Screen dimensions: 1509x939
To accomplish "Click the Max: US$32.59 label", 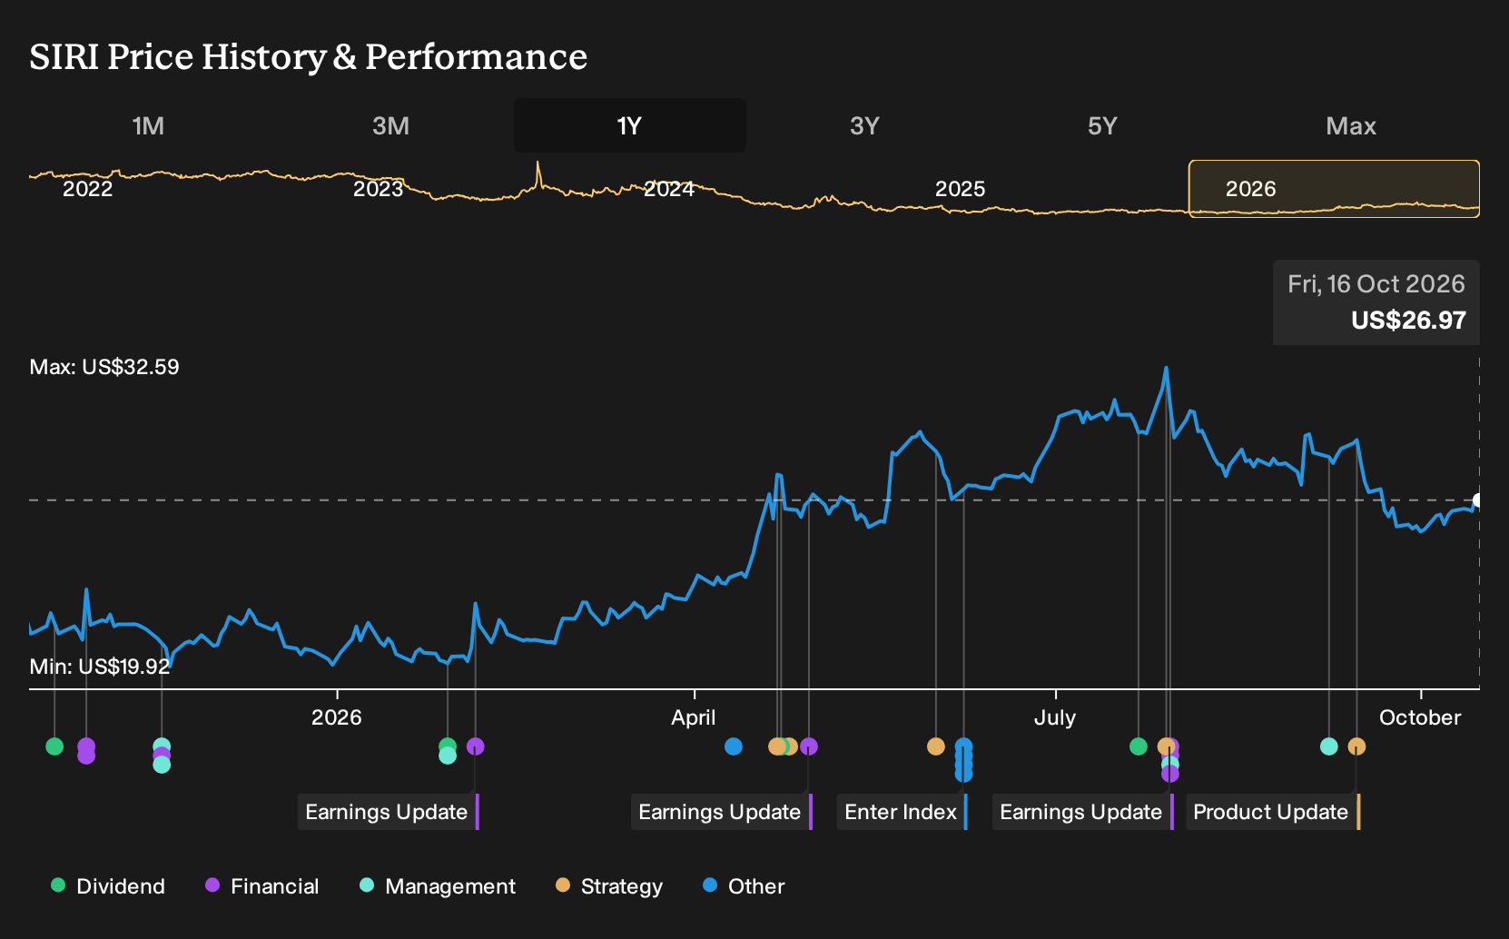I will point(104,367).
